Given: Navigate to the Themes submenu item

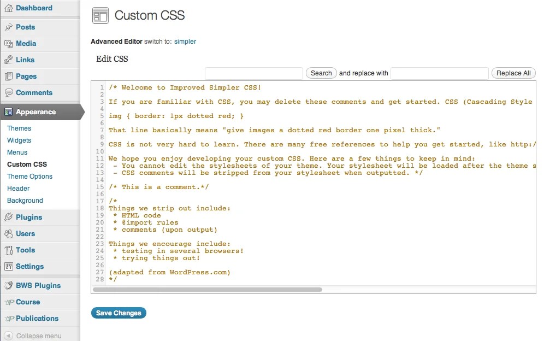Looking at the screenshot, I should coord(19,128).
